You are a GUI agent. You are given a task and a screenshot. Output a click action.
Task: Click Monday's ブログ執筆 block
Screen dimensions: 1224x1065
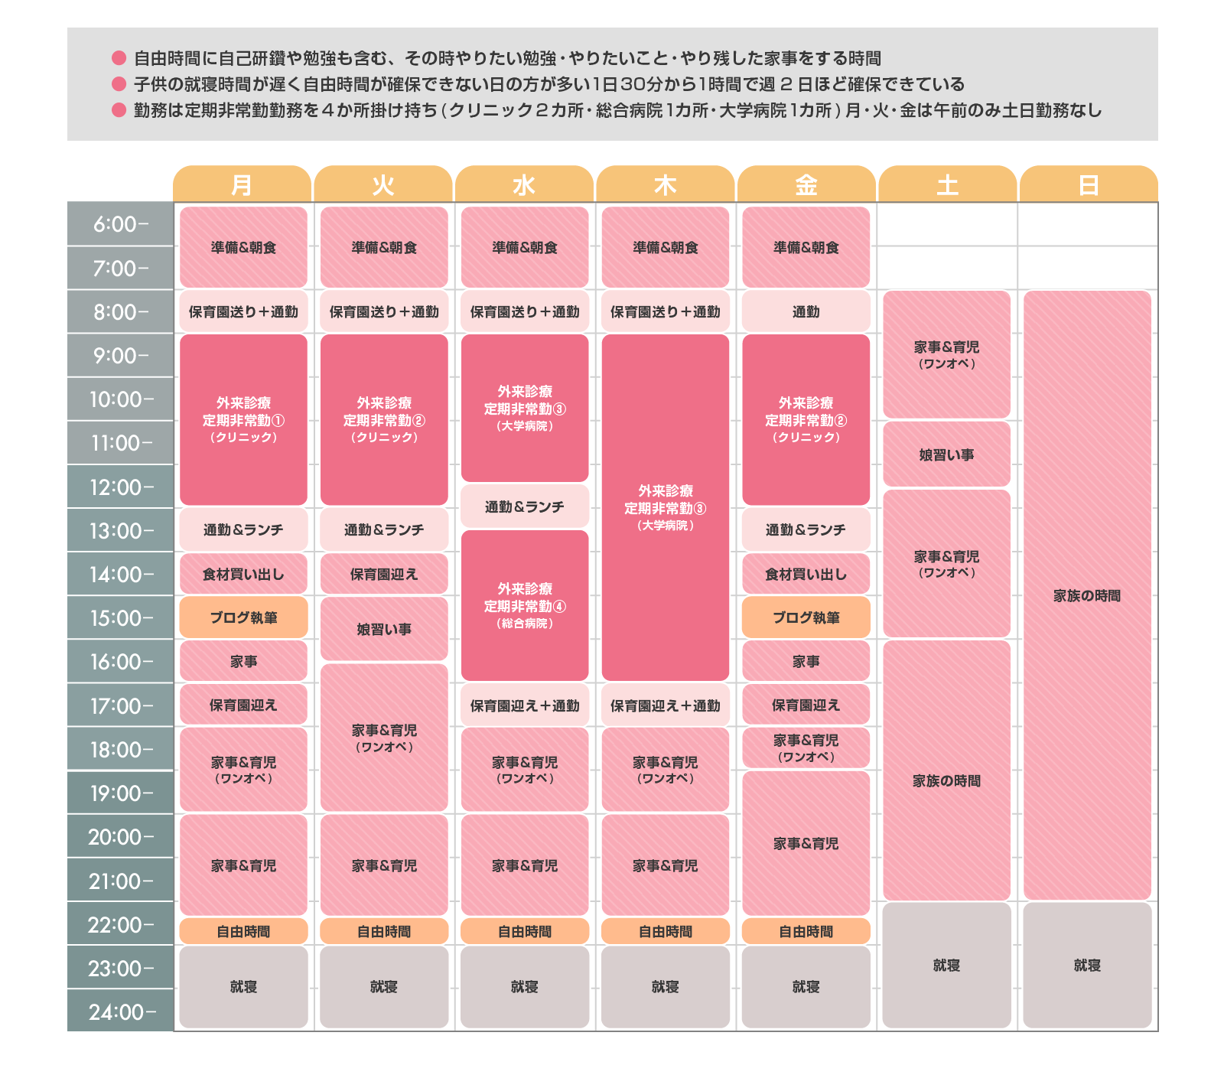point(243,617)
